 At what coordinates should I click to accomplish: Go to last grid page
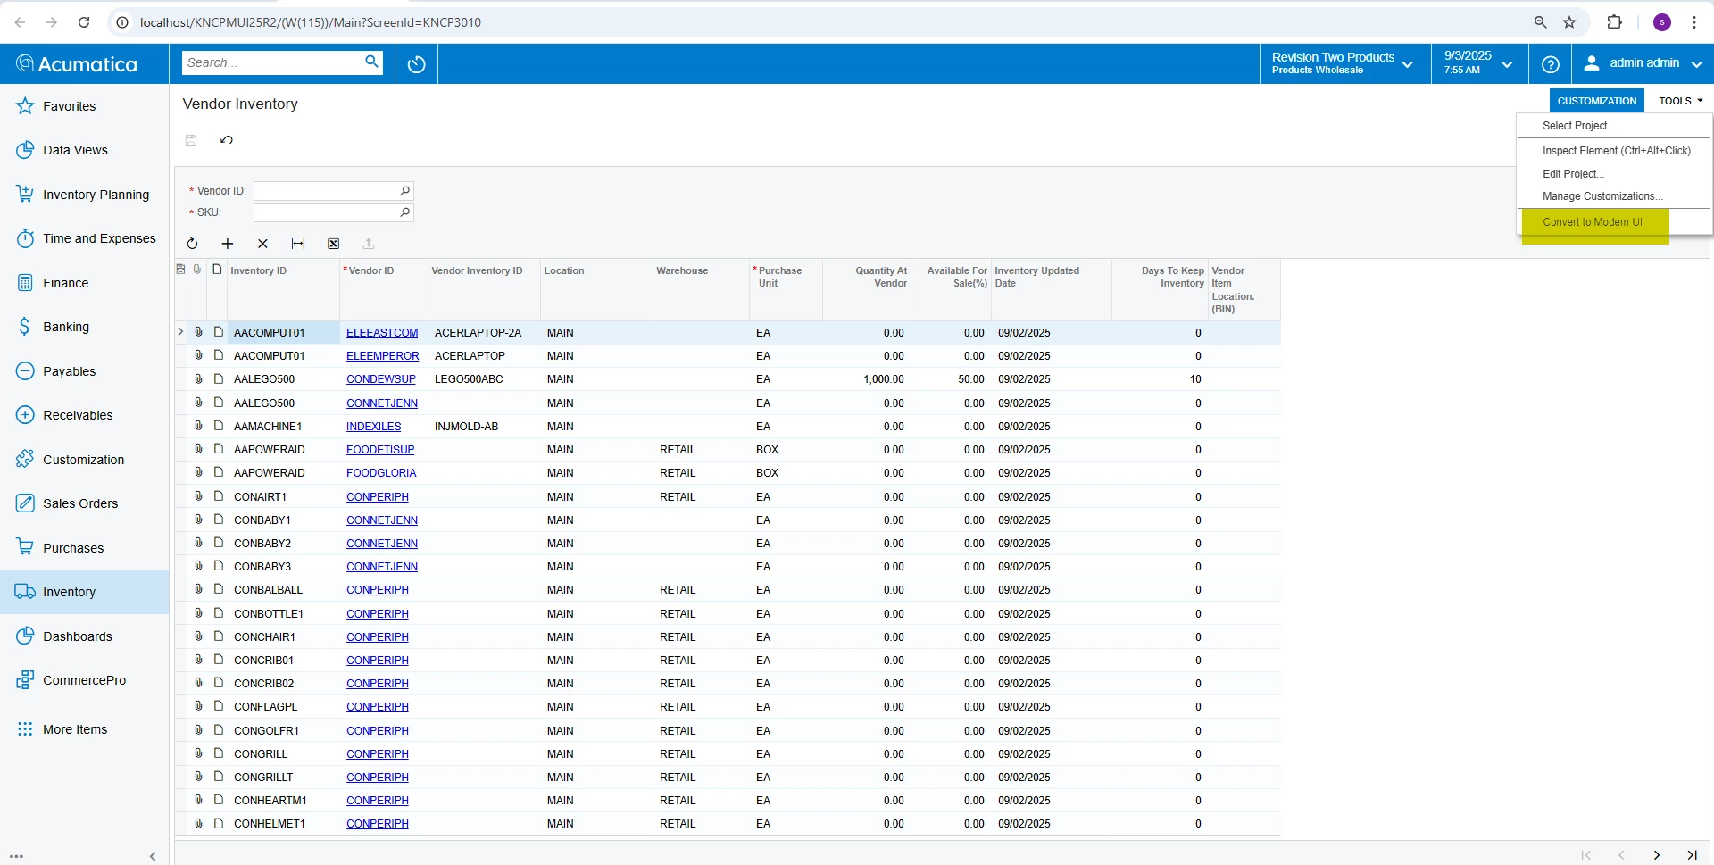pyautogui.click(x=1692, y=855)
